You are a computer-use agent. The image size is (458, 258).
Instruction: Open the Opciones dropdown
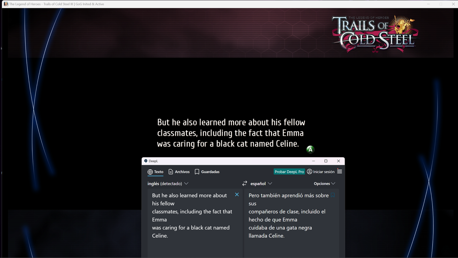click(x=325, y=183)
